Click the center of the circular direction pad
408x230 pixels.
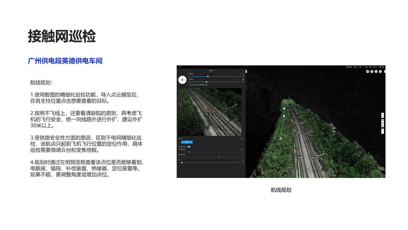[182, 80]
